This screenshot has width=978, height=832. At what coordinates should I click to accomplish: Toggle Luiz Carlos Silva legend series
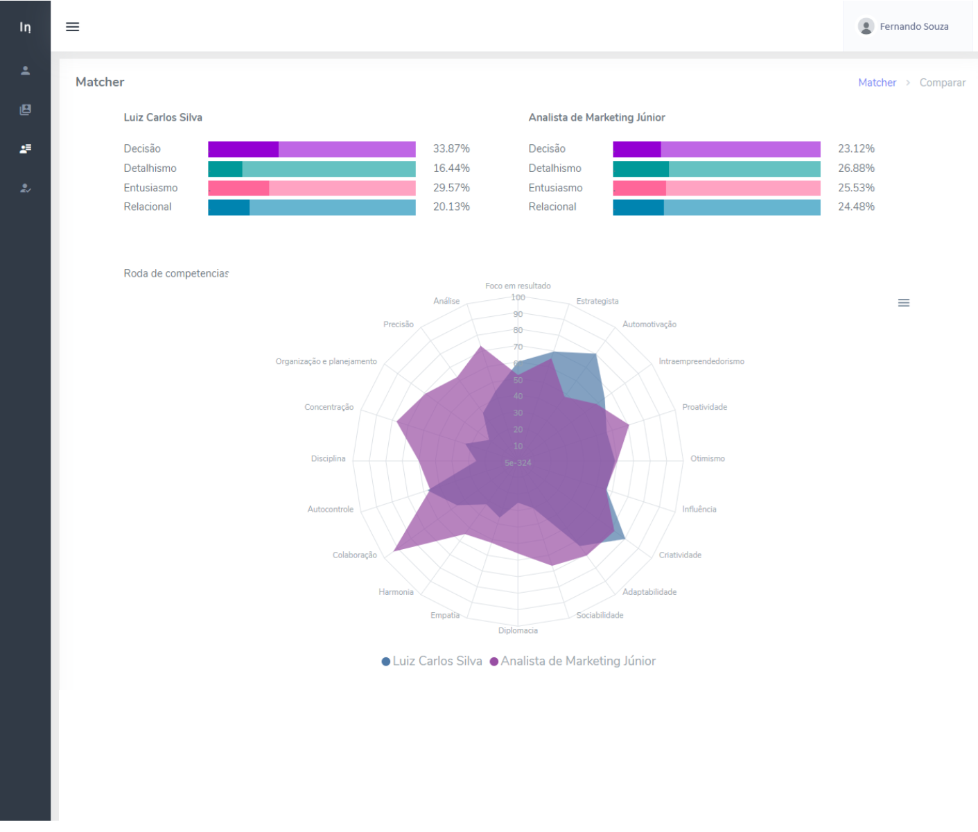(432, 661)
